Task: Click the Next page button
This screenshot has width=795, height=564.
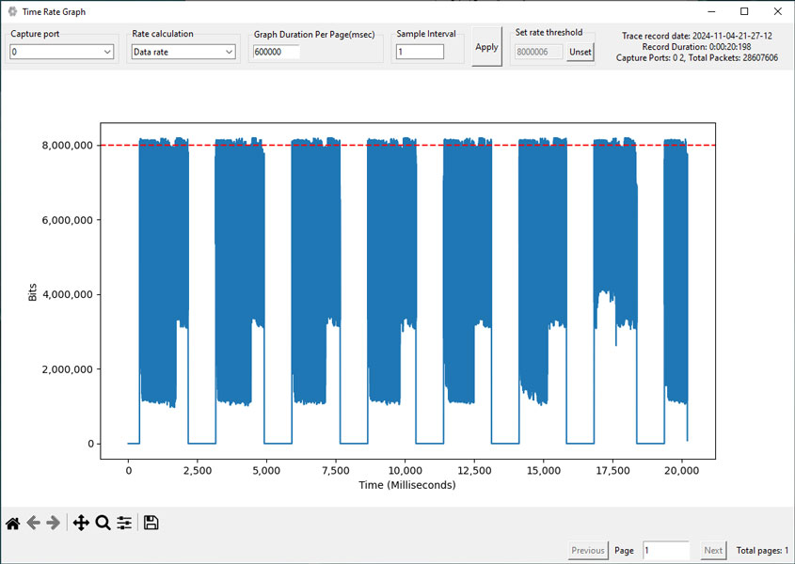Action: tap(713, 550)
